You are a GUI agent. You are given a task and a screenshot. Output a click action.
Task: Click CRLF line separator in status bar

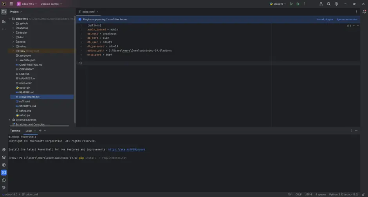click(298, 194)
